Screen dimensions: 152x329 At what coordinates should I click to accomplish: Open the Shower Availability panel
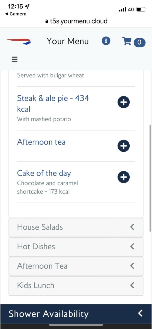76,314
